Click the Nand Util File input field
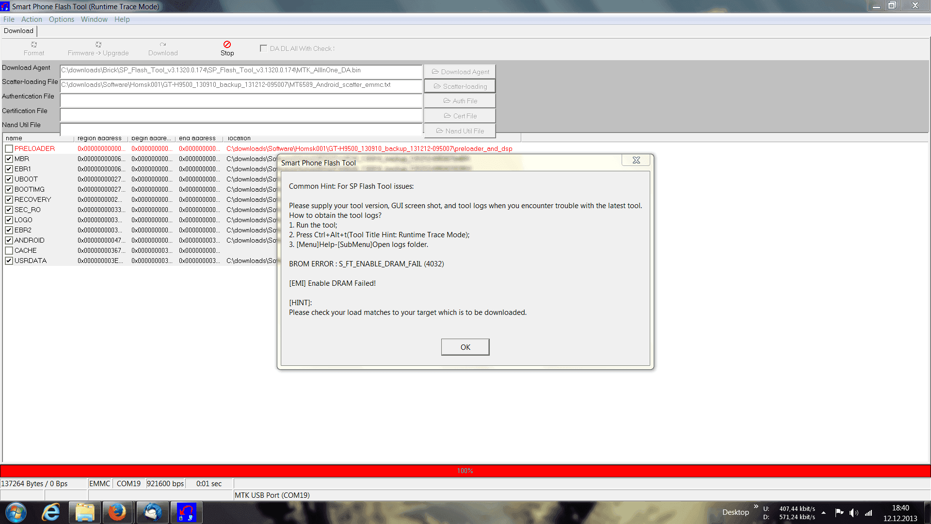The width and height of the screenshot is (931, 524). (x=241, y=129)
